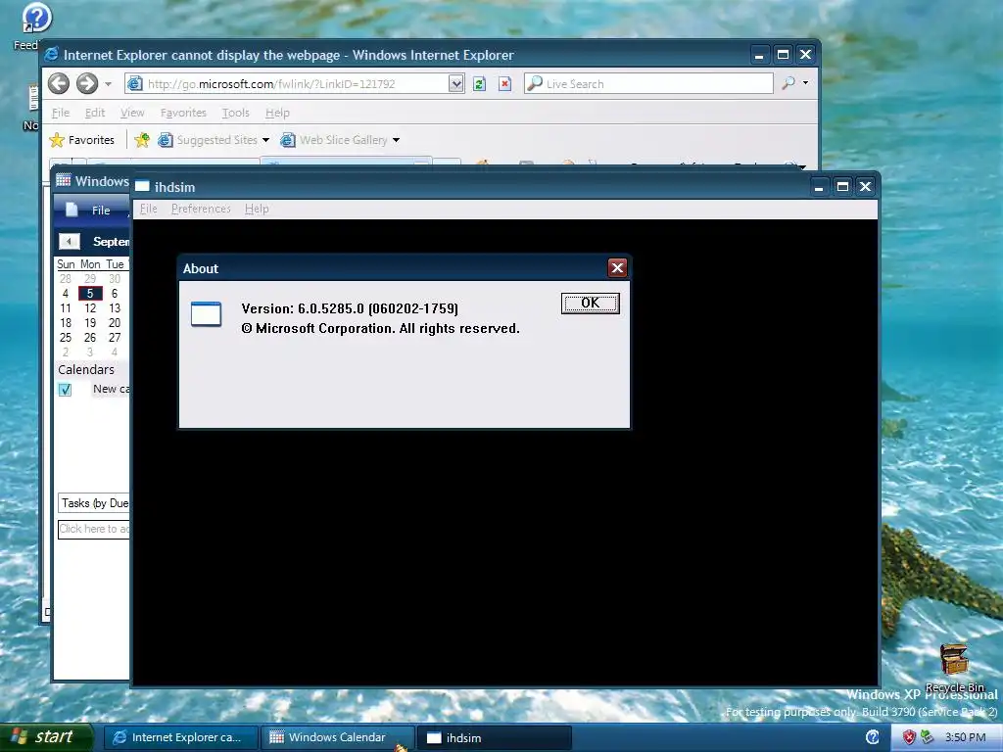Open Internet Explorer View menu
The height and width of the screenshot is (752, 1003).
click(x=132, y=113)
